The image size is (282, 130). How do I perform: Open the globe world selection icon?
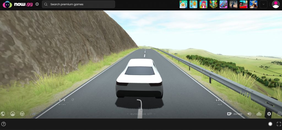3,113
